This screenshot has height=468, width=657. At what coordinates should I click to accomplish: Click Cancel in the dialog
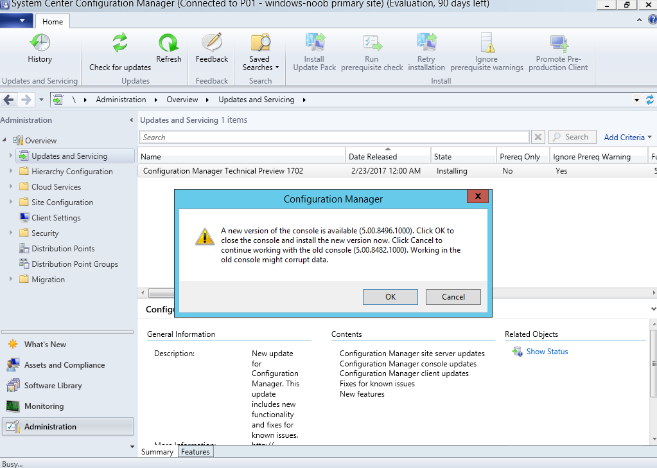coord(453,297)
